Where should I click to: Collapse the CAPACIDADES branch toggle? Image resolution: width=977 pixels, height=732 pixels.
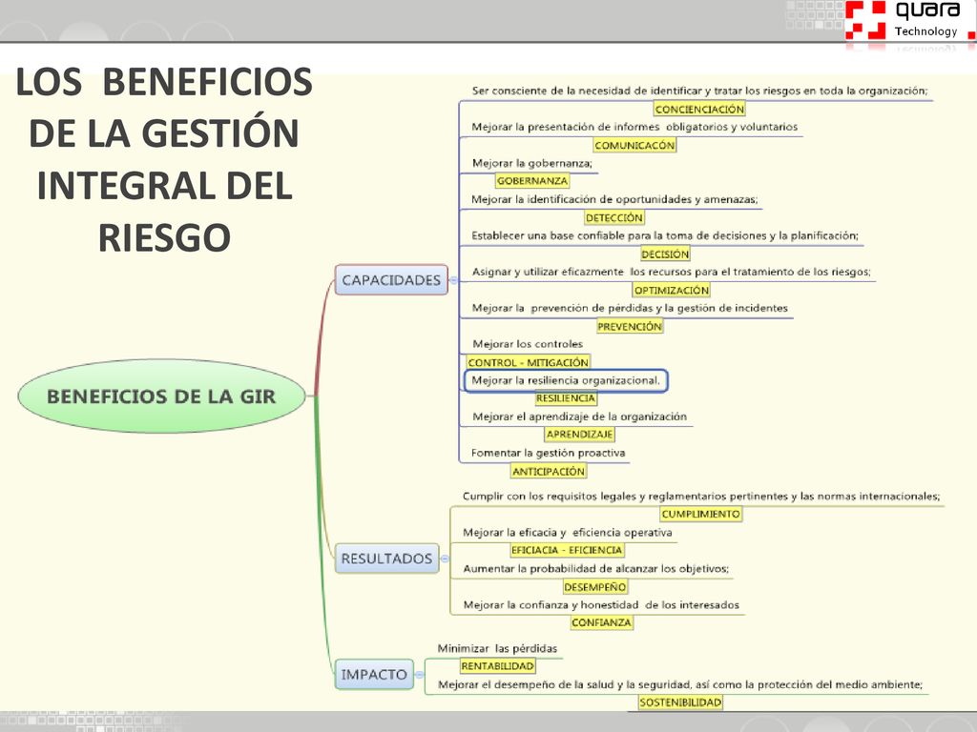[x=453, y=280]
